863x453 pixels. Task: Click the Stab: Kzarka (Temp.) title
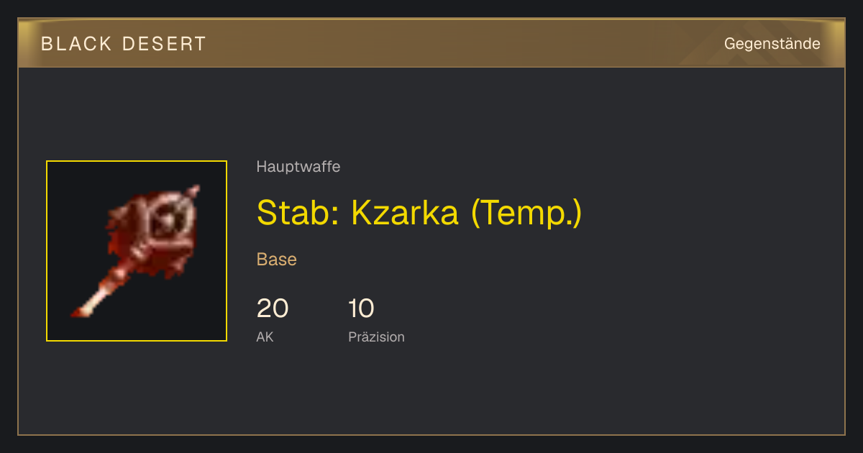(x=419, y=212)
